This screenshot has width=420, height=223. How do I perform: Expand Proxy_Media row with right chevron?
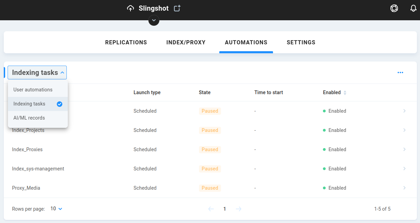pos(405,188)
